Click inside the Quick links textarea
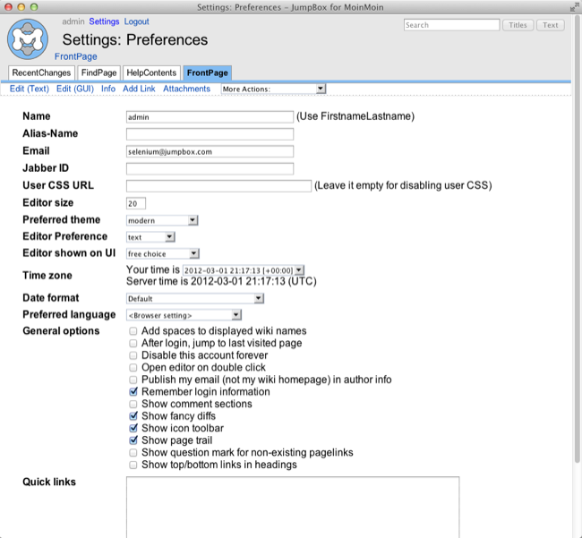The width and height of the screenshot is (582, 538). coord(293,508)
